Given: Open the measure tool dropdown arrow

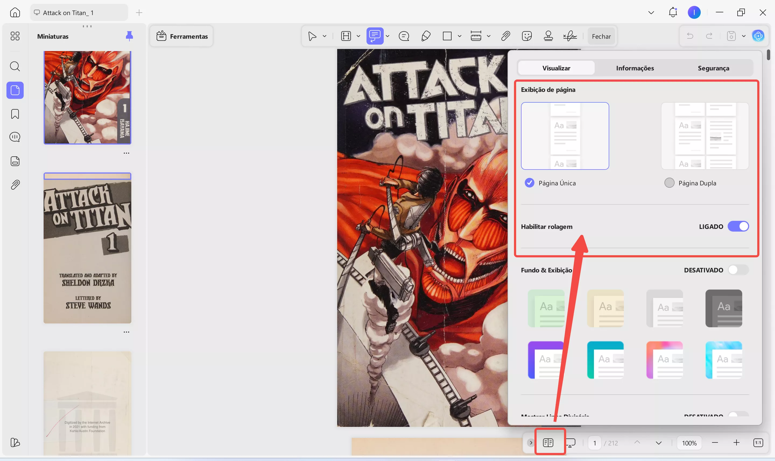Looking at the screenshot, I should click(488, 36).
